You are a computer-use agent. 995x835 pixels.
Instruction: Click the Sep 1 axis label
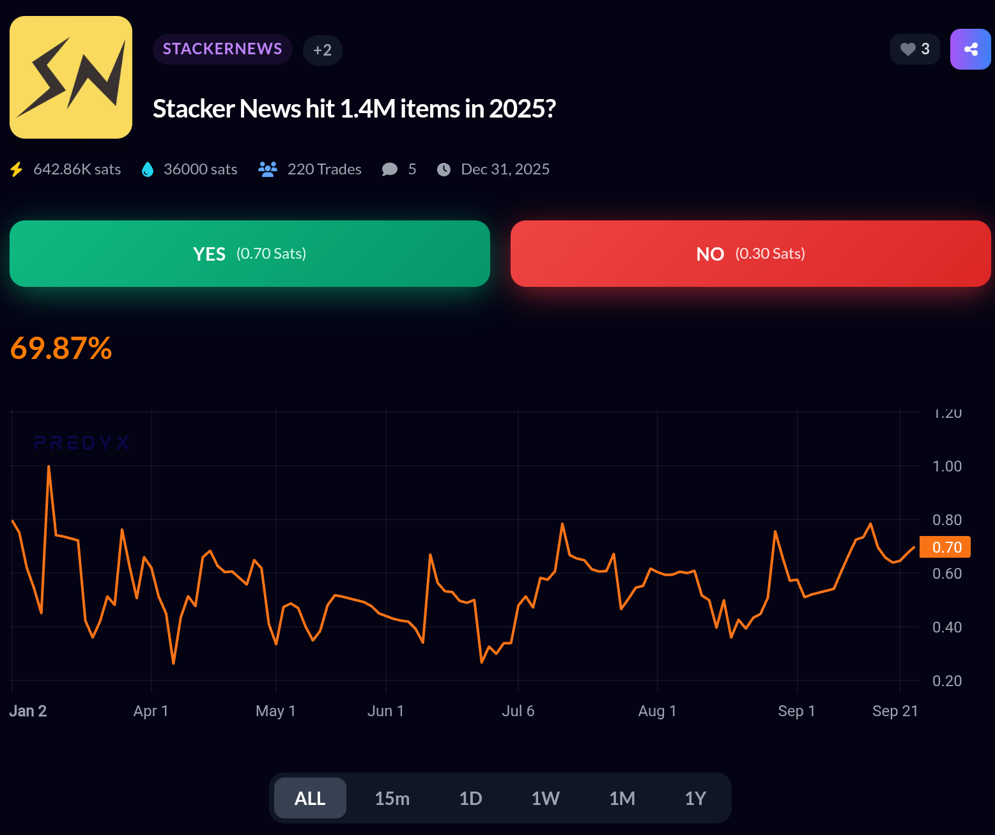pos(797,711)
